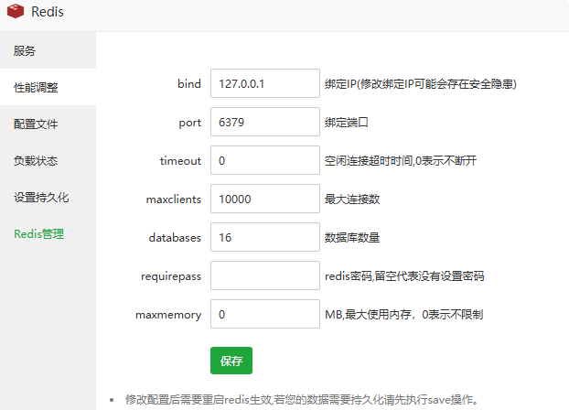Open the 服务 sidebar tab
The image size is (569, 410).
point(25,50)
